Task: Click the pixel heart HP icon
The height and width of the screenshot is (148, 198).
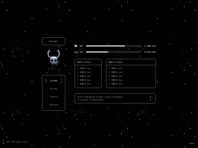Action: [x=76, y=46]
